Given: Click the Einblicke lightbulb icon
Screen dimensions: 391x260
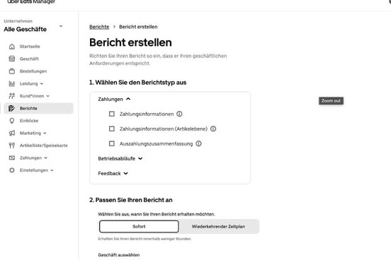Looking at the screenshot, I should point(12,121).
